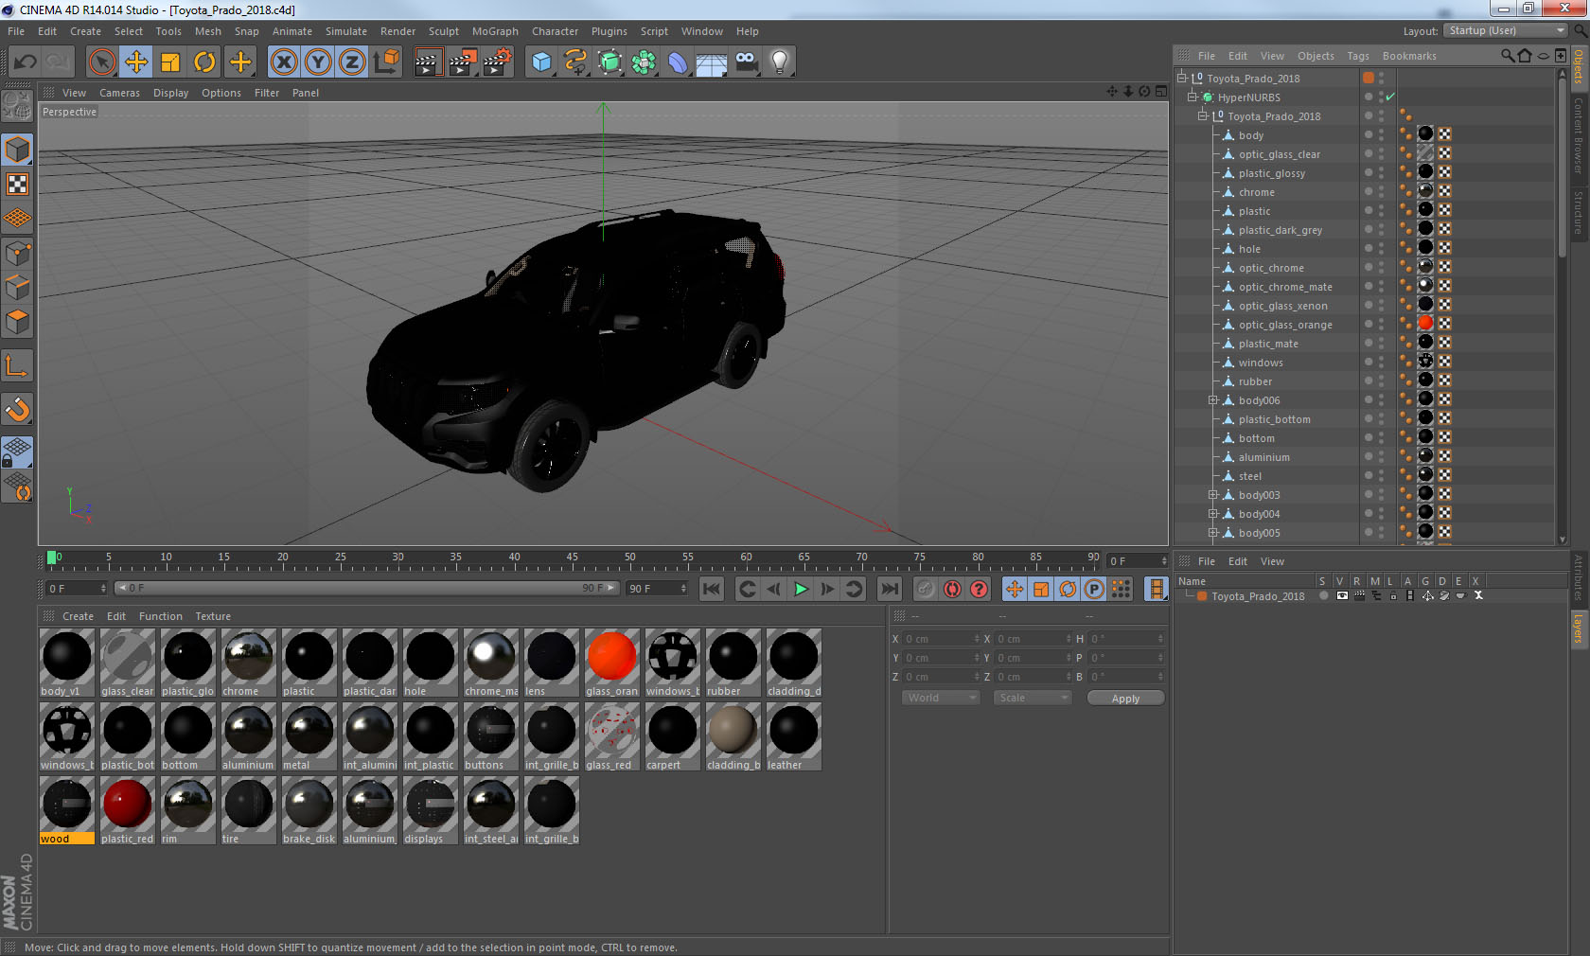This screenshot has height=956, width=1590.
Task: Collapse the HyperNURBS tree node
Action: tap(1192, 97)
